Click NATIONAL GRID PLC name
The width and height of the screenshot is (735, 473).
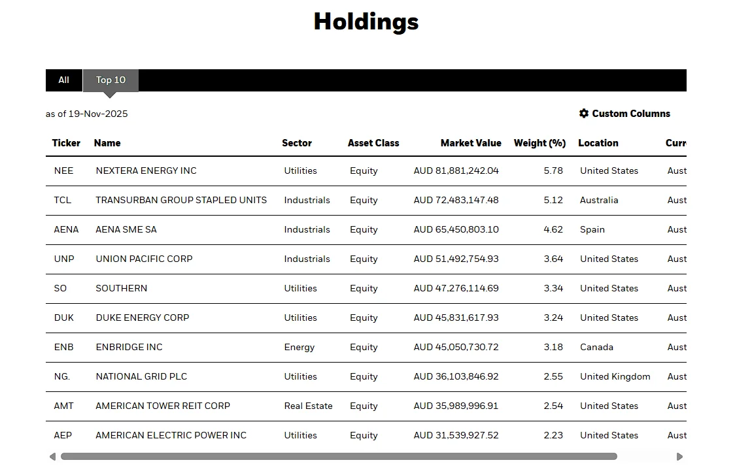[x=141, y=376]
